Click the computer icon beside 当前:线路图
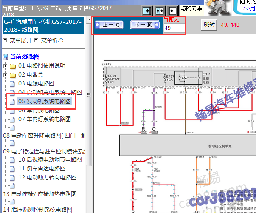Screen dimensions: 256x213 pos(6,57)
